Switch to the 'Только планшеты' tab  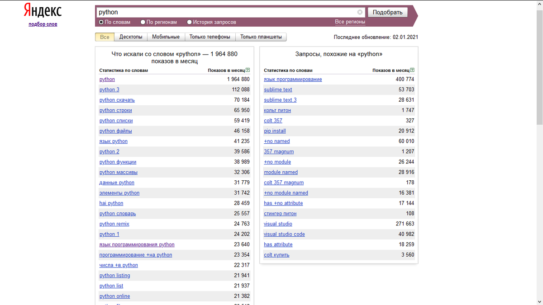(x=261, y=37)
